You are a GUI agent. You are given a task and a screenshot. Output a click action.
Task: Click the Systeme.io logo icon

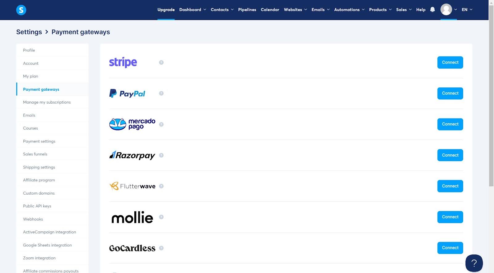tap(21, 10)
